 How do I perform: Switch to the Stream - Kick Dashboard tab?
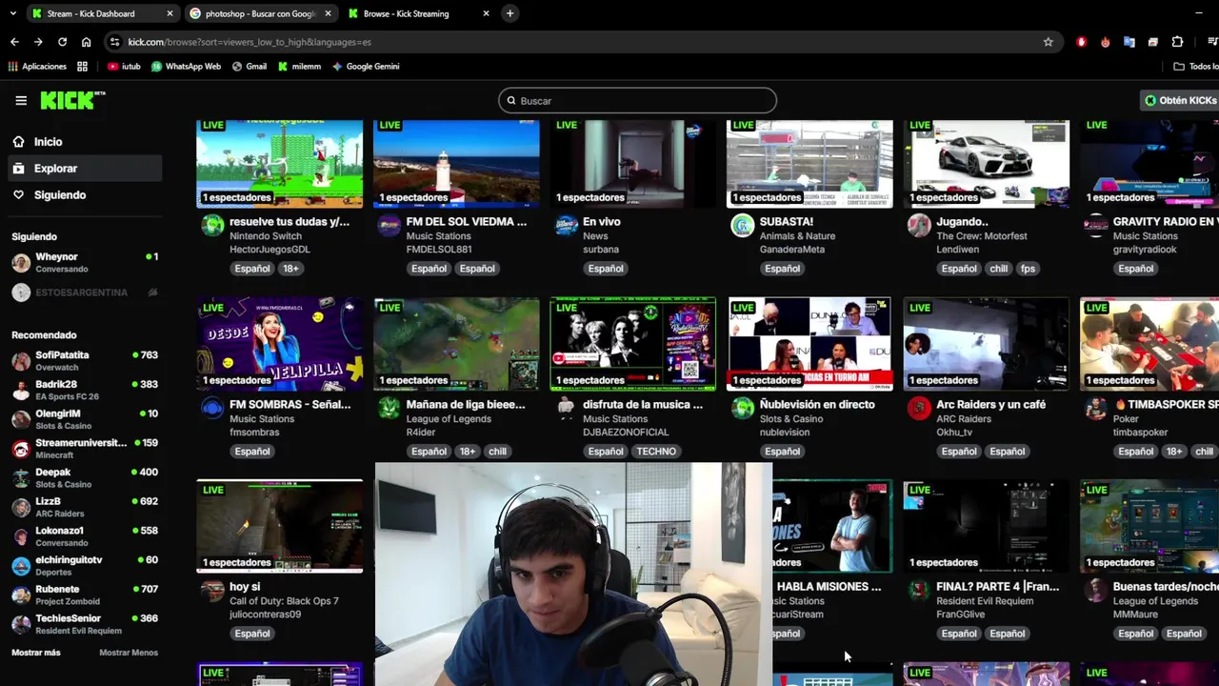tap(102, 13)
